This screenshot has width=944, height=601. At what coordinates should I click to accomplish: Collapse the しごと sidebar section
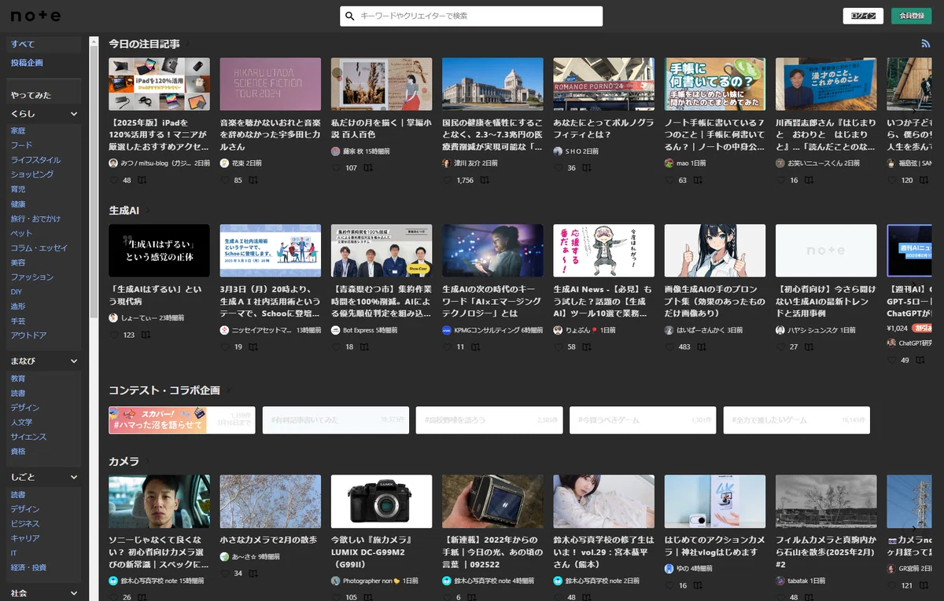point(74,478)
